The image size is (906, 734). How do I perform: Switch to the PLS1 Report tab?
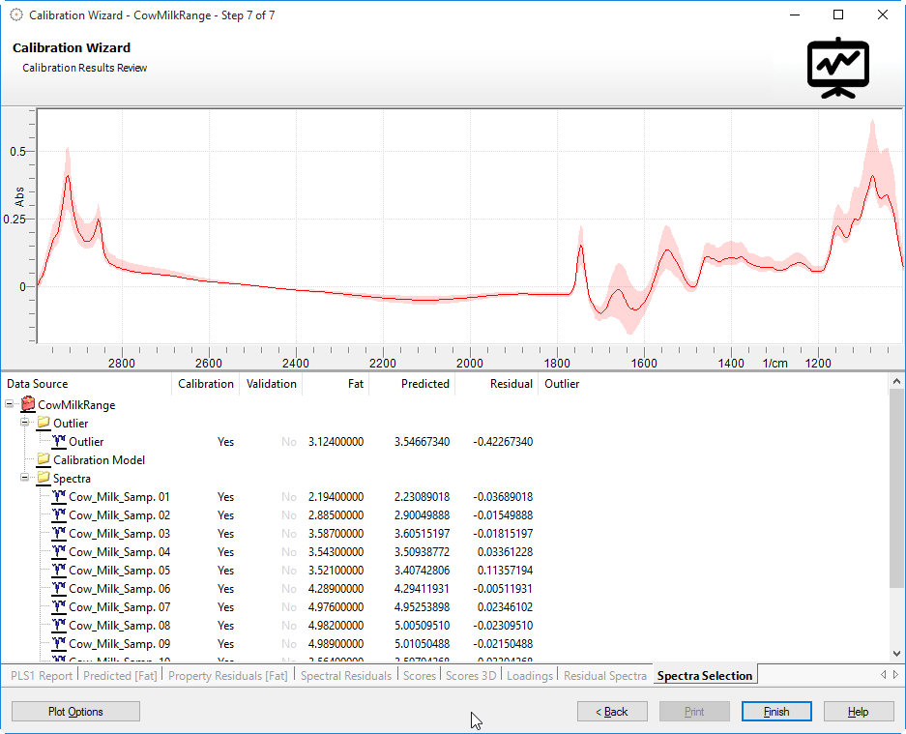tap(42, 676)
